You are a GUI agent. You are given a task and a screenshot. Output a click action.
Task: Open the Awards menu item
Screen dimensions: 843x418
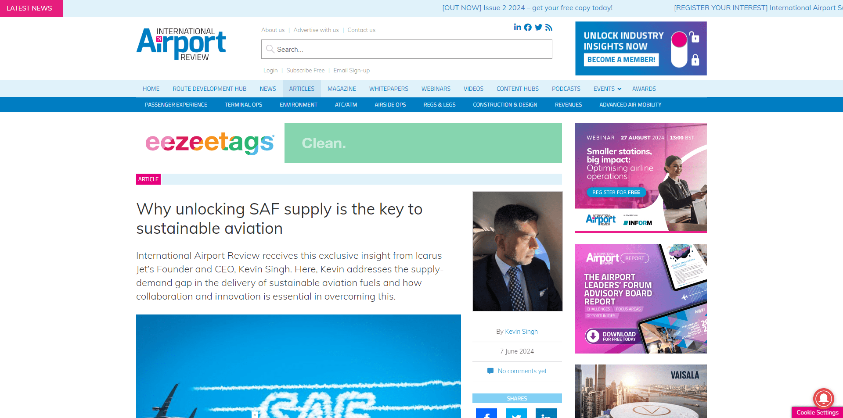tap(644, 89)
